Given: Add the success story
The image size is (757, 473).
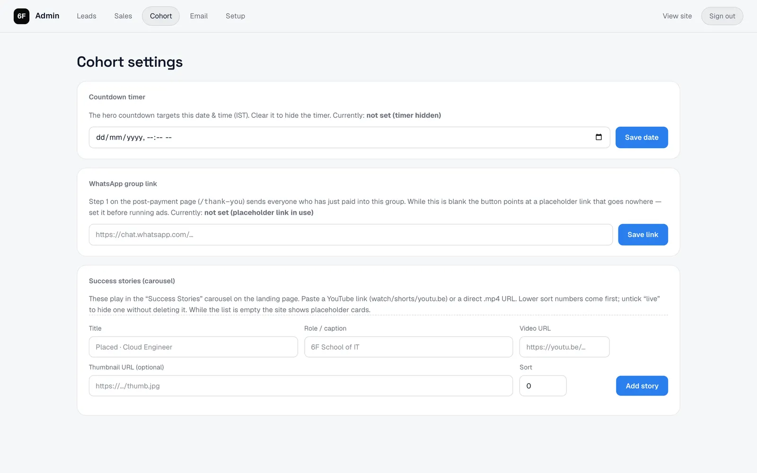Looking at the screenshot, I should pos(642,386).
